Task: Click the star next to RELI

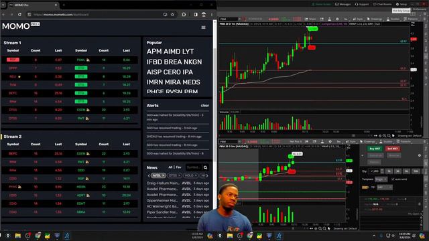Action: click(19, 77)
